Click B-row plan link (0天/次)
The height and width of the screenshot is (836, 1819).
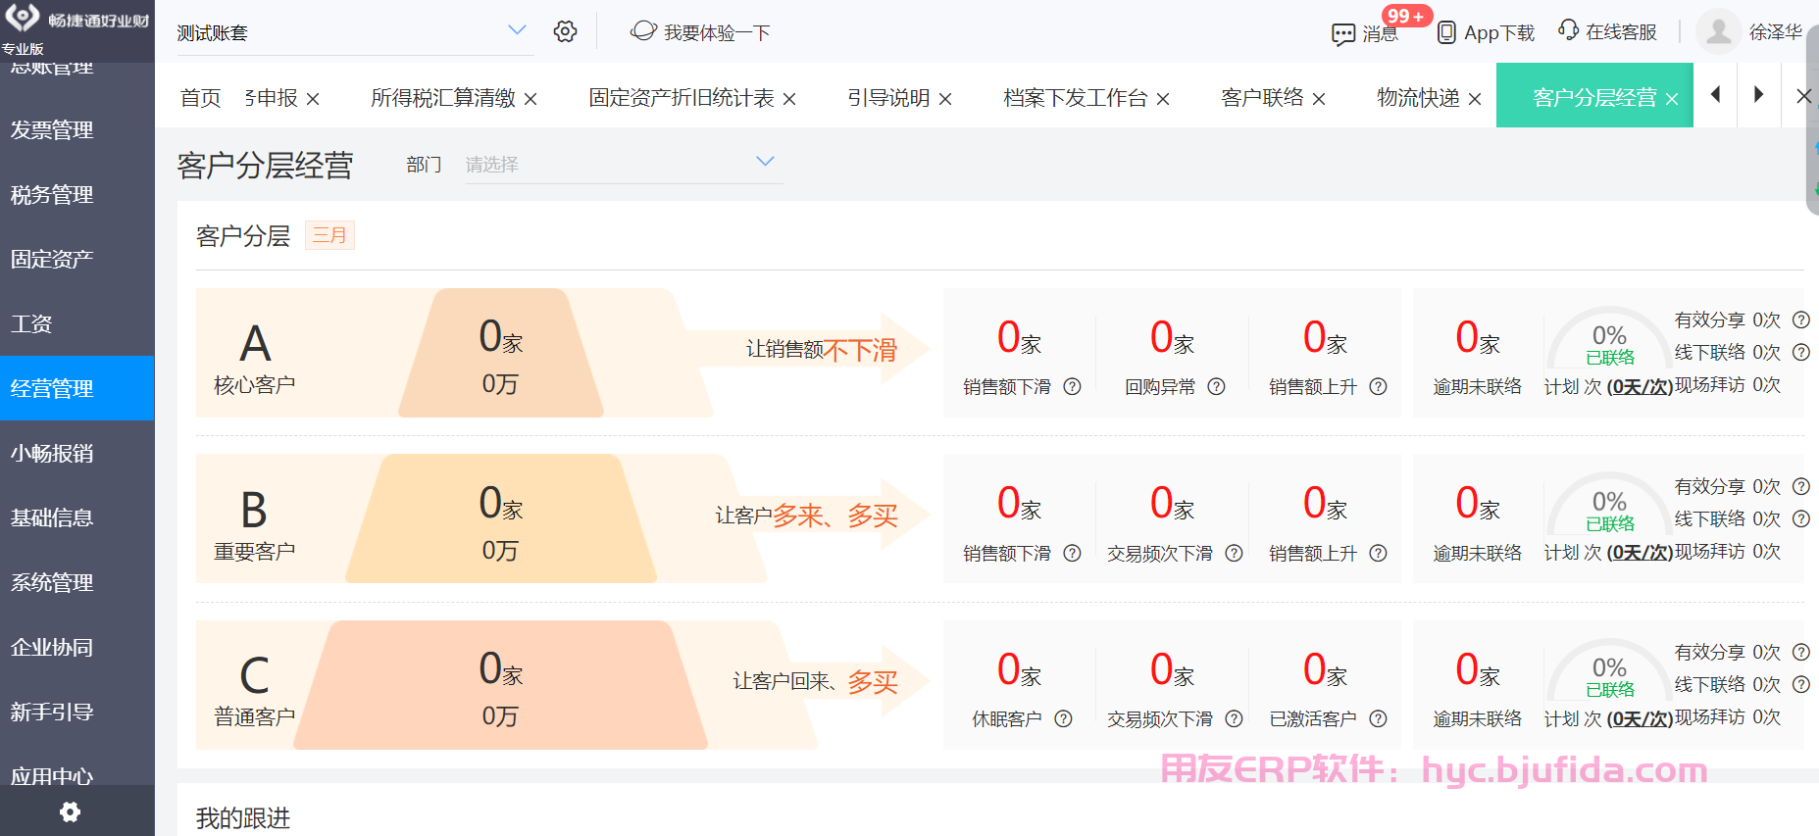pyautogui.click(x=1640, y=553)
